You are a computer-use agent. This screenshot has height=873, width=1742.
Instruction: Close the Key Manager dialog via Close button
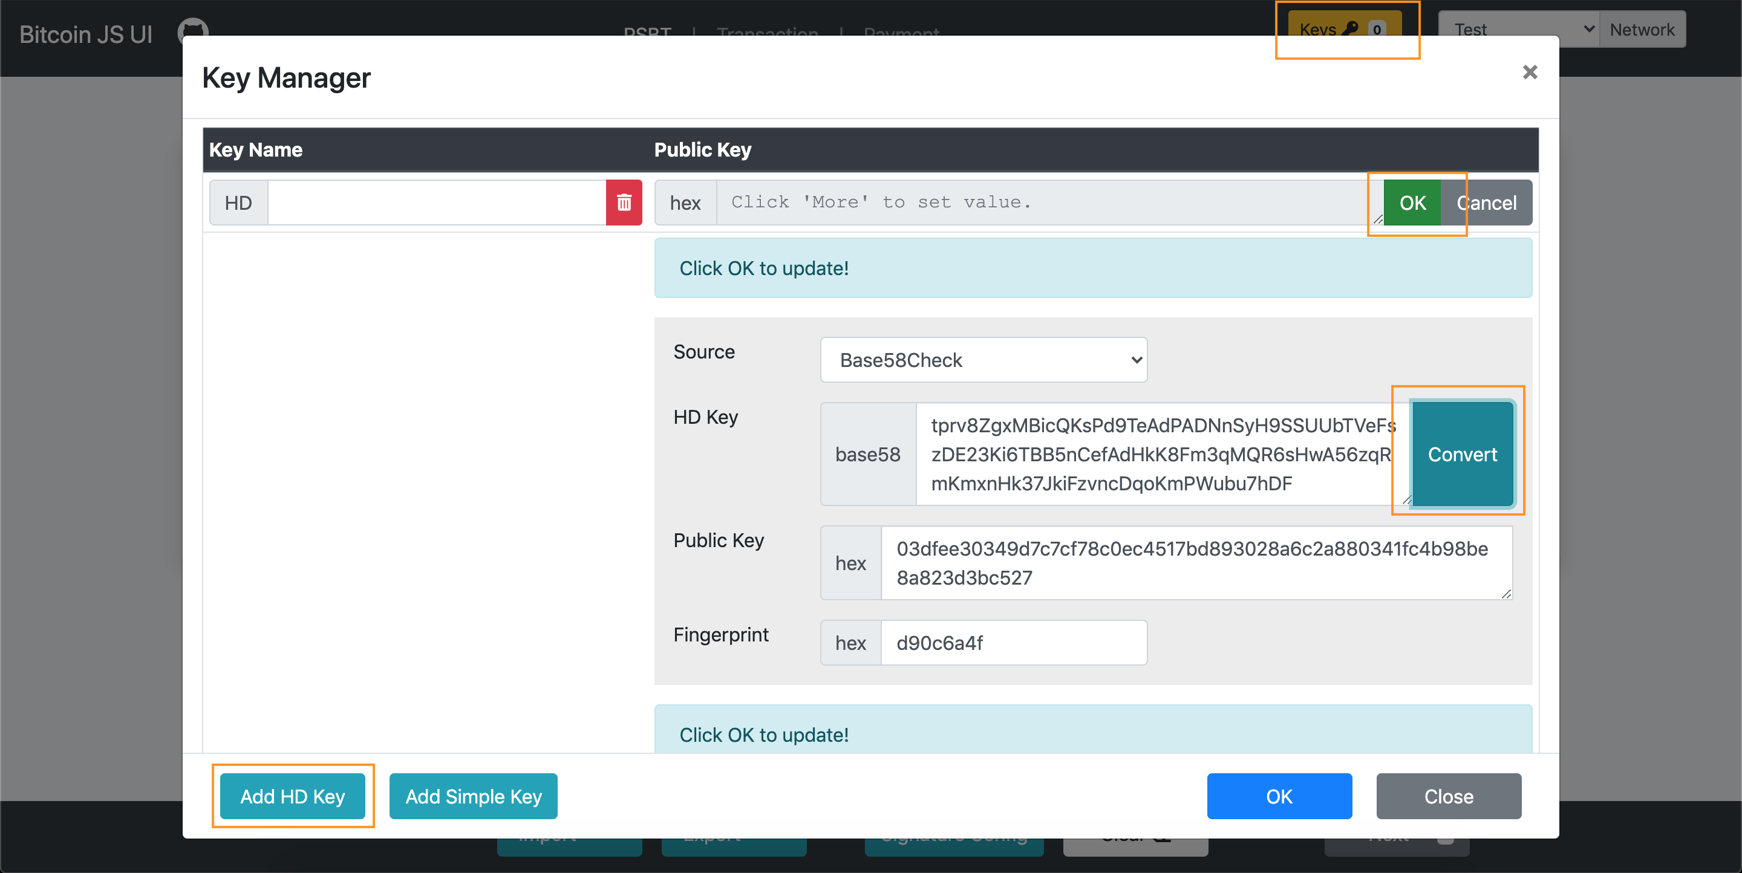point(1449,796)
